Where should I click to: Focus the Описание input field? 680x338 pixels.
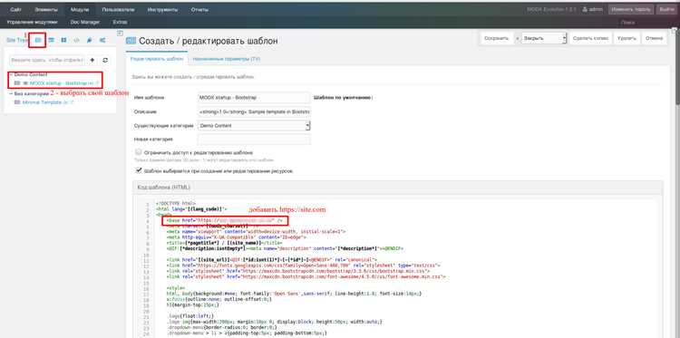(x=254, y=111)
